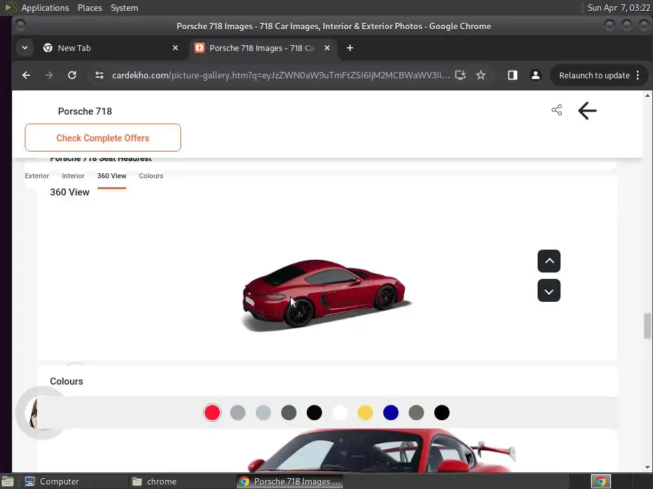Click the Check Complete Offers button

click(x=103, y=138)
